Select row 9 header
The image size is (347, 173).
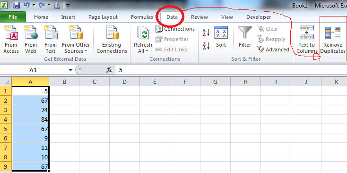pyautogui.click(x=6, y=166)
